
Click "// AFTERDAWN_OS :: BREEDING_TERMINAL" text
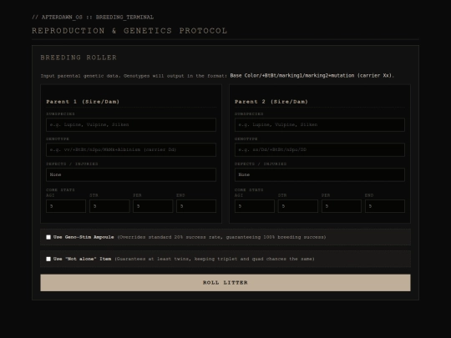pyautogui.click(x=93, y=18)
